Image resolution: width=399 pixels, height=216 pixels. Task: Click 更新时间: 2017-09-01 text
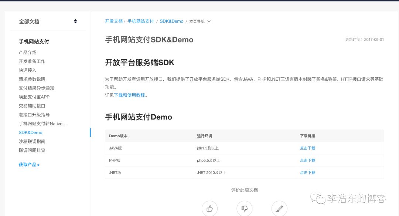364,40
